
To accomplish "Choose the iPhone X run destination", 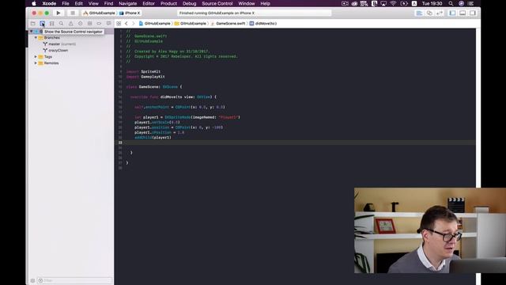I will [130, 13].
